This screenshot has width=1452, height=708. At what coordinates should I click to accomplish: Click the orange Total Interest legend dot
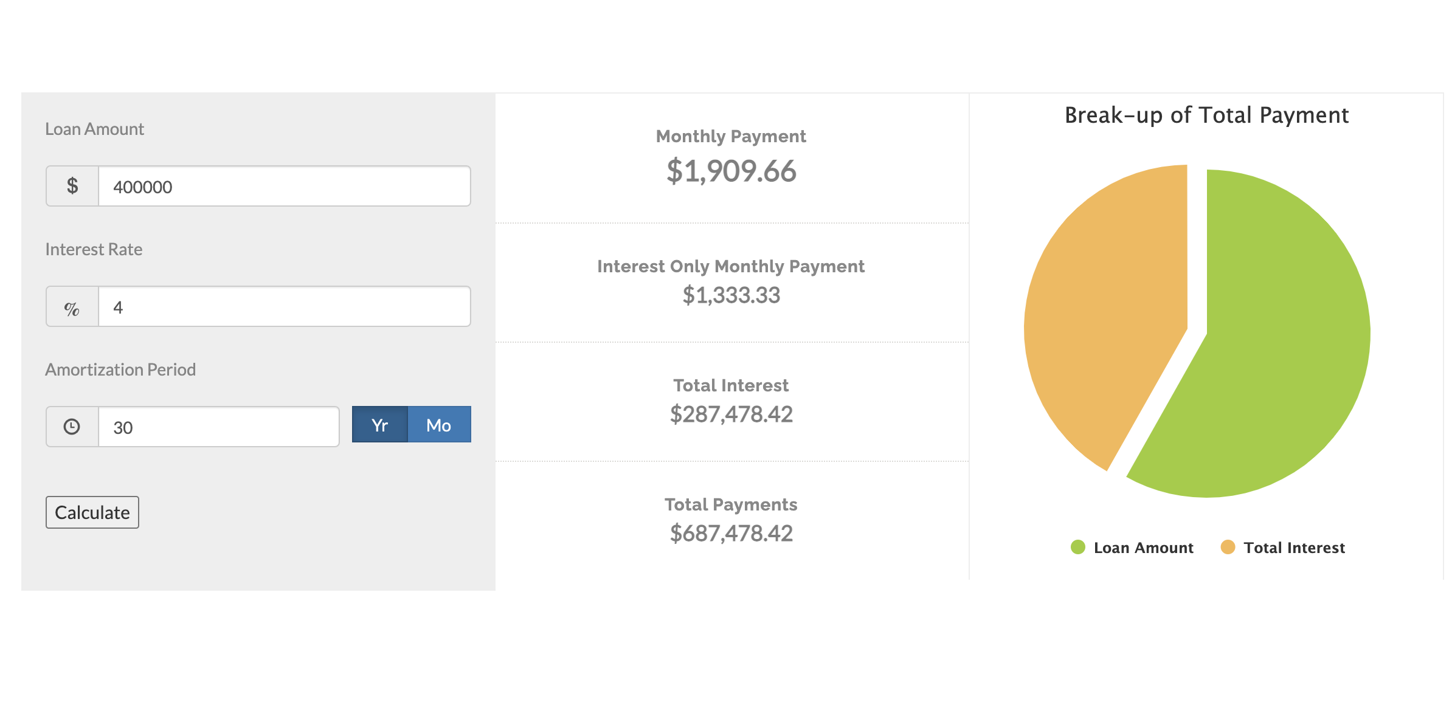click(x=1228, y=547)
